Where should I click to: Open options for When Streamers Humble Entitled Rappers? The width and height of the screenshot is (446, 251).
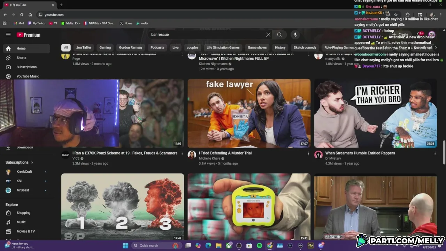click(x=435, y=153)
